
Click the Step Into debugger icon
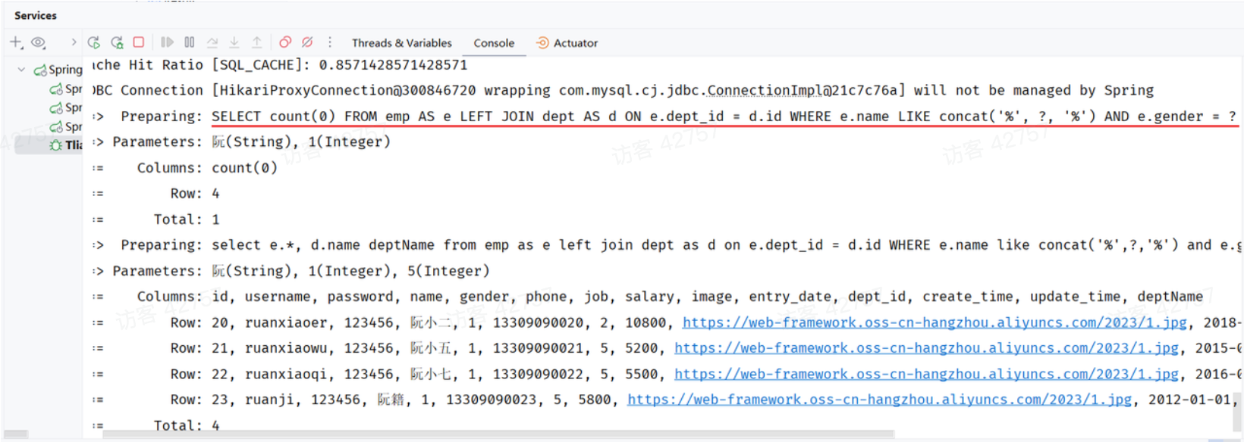tap(234, 42)
